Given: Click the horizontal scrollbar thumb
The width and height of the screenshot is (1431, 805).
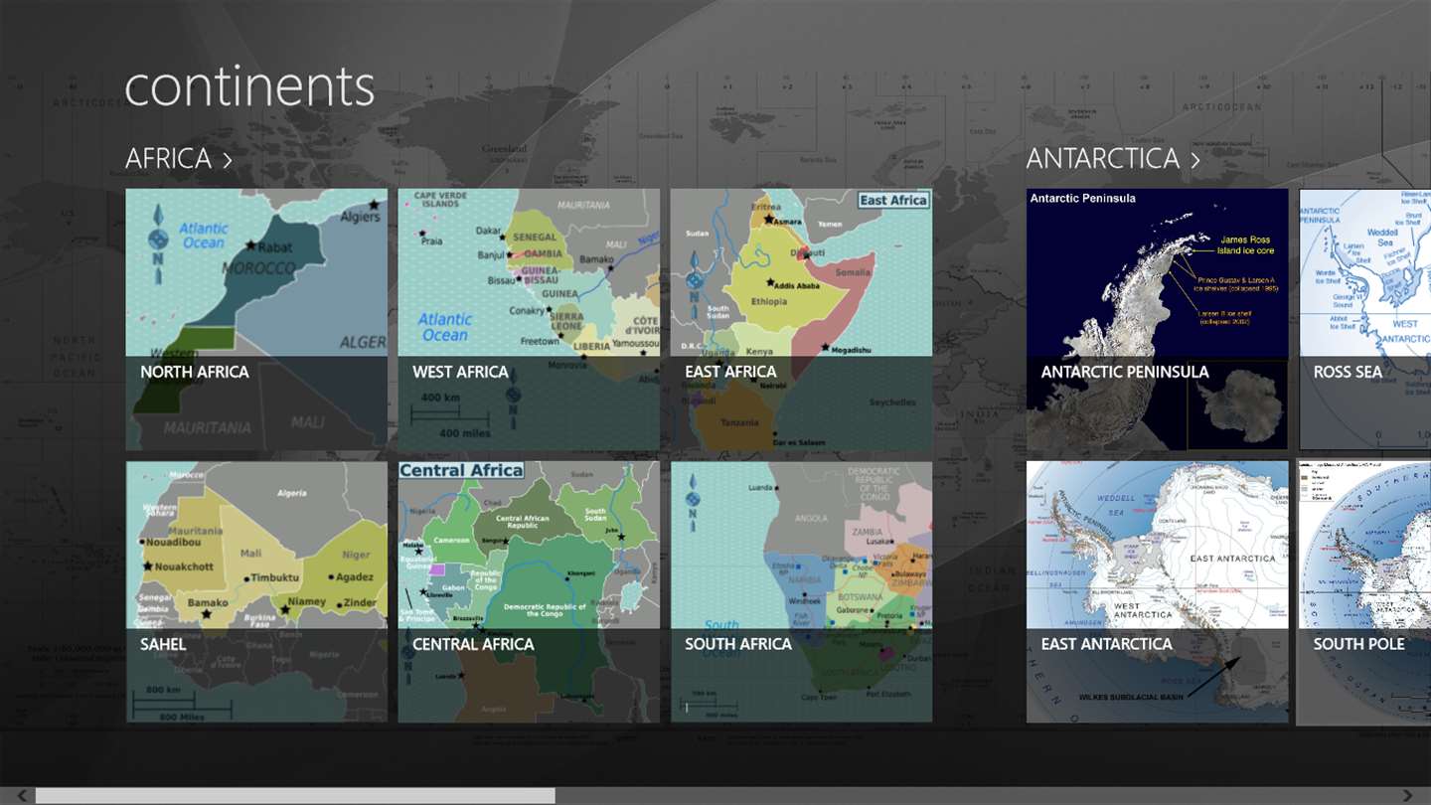Looking at the screenshot, I should (295, 795).
